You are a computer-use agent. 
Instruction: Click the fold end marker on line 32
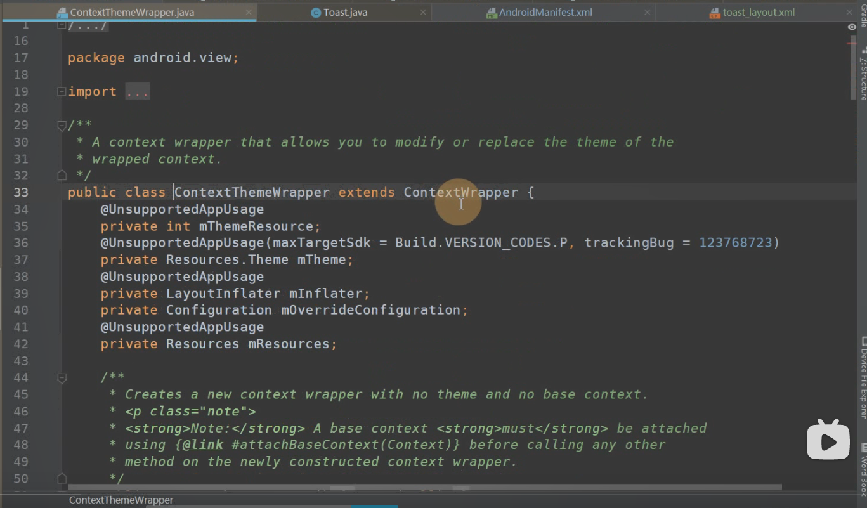[62, 175]
